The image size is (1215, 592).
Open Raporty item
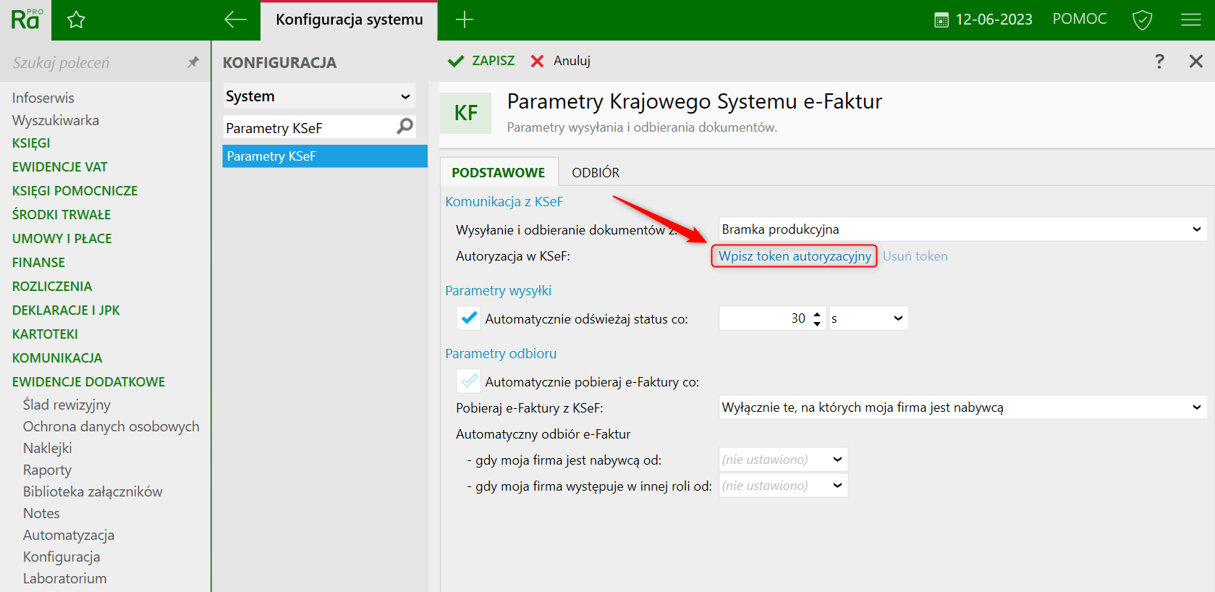47,470
